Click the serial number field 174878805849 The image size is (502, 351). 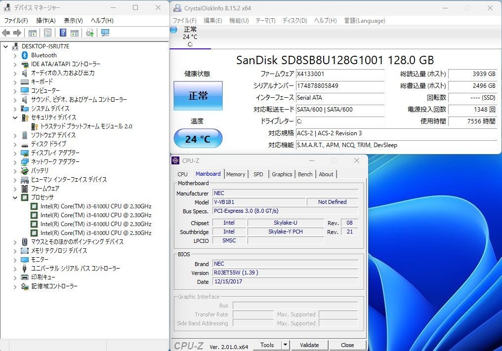coord(340,86)
